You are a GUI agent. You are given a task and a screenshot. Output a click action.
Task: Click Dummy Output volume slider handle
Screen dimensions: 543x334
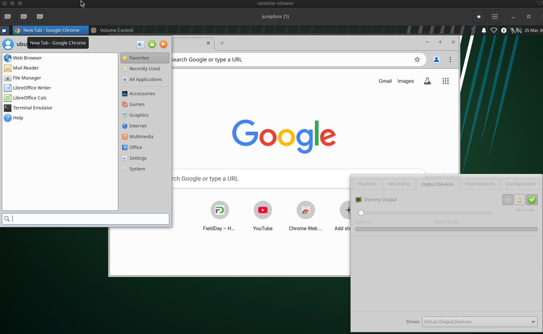point(361,213)
